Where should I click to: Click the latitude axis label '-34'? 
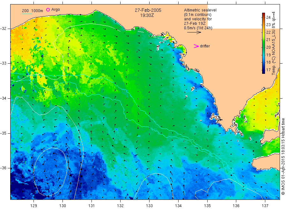3,98
